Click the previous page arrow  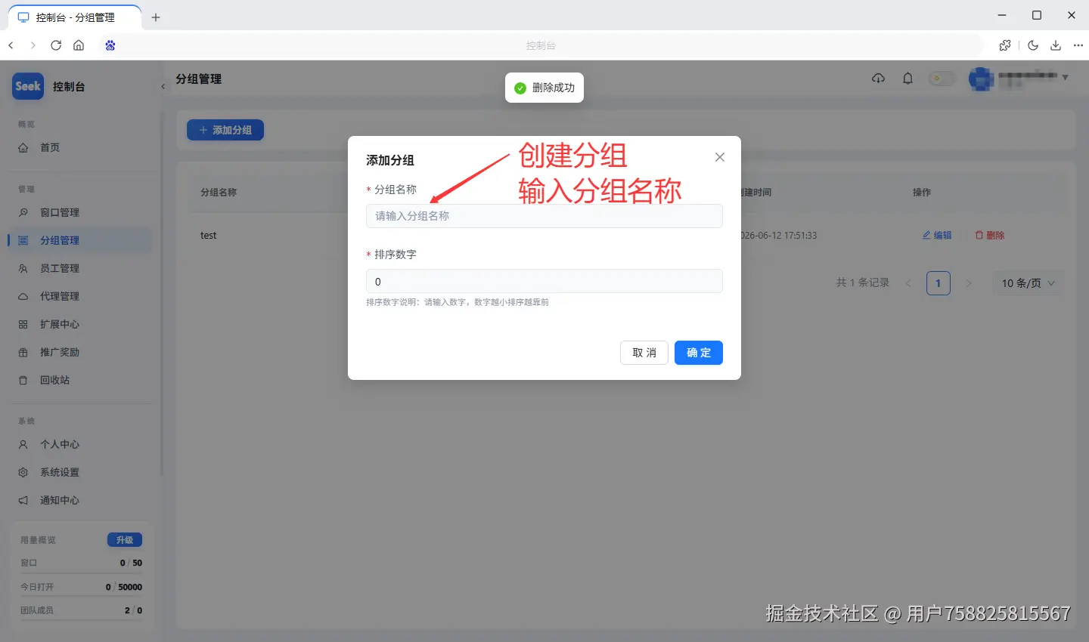[x=908, y=283]
